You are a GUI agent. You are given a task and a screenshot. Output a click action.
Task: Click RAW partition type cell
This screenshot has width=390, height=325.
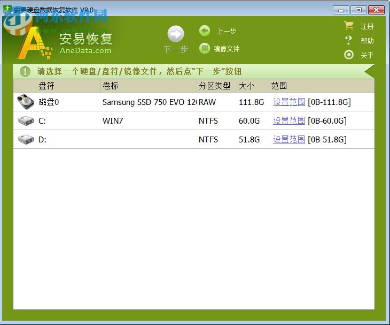(207, 102)
